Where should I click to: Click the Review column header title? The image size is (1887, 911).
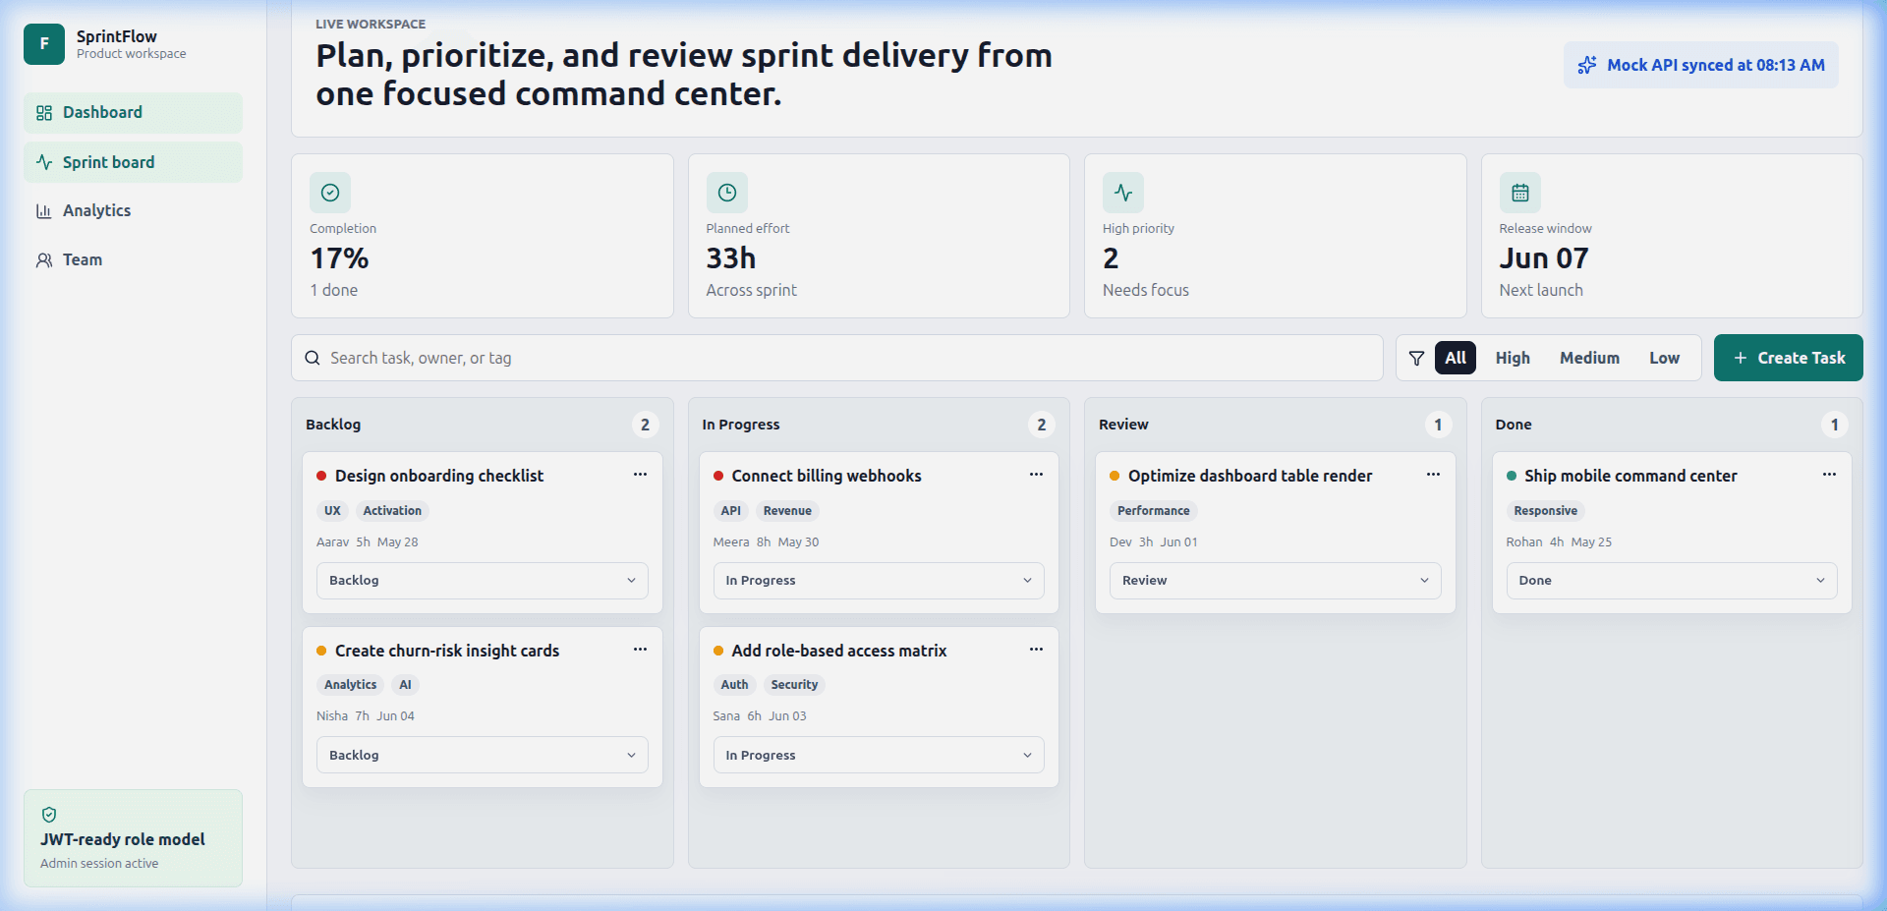coord(1123,425)
